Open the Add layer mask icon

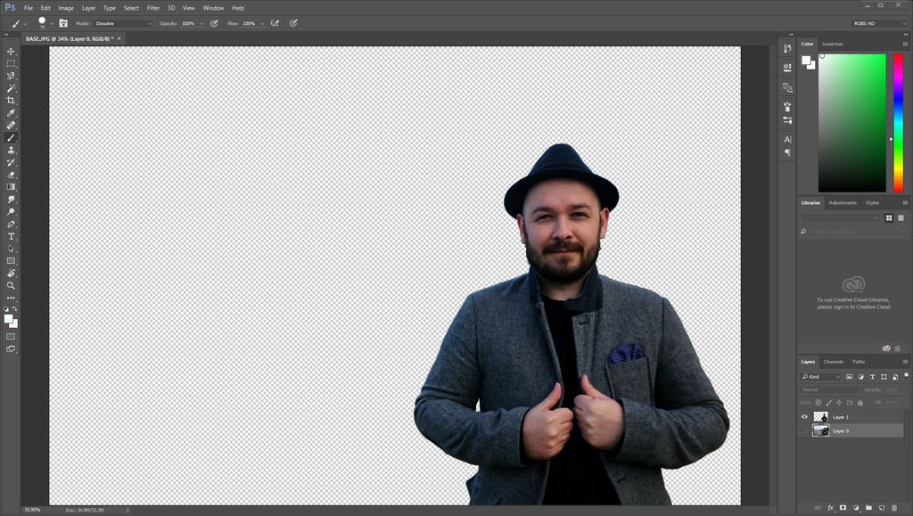tap(843, 507)
